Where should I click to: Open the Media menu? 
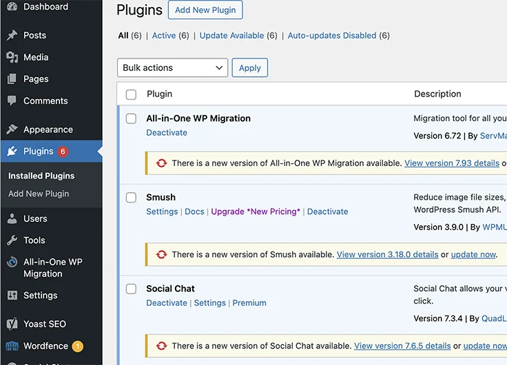pyautogui.click(x=36, y=57)
